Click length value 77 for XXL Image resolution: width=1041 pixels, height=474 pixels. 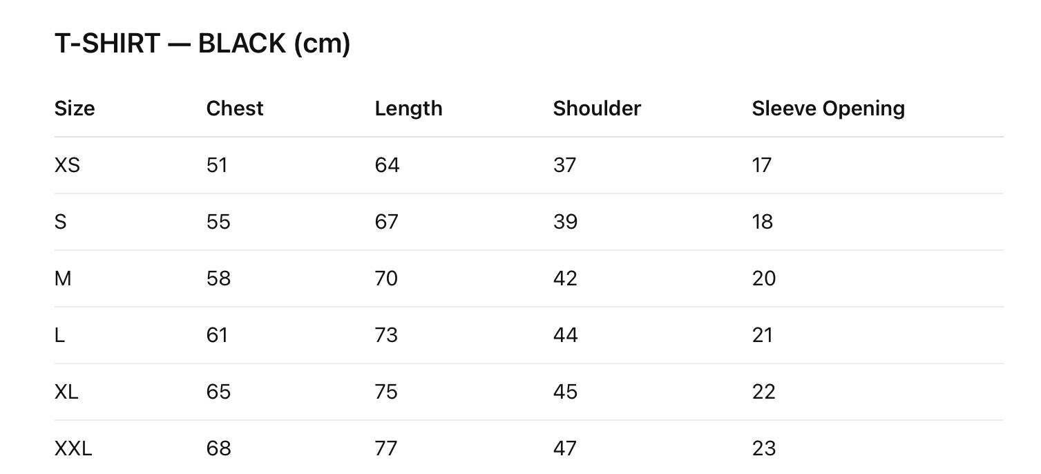coord(386,448)
